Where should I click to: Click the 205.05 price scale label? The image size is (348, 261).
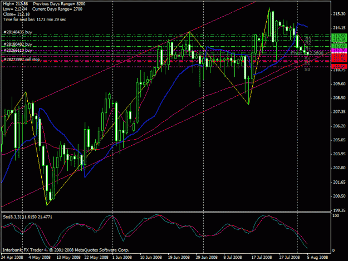339,140
